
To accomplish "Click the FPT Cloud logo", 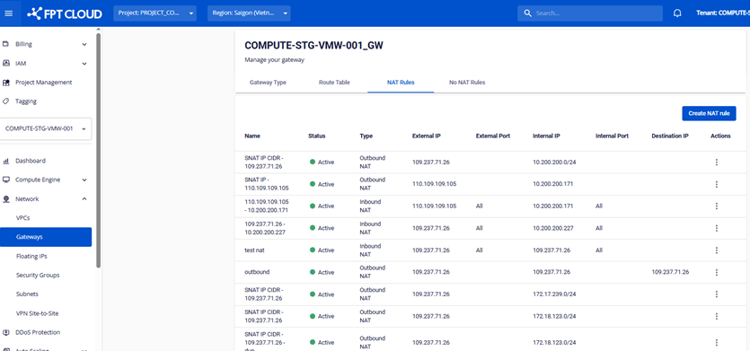I will click(64, 13).
